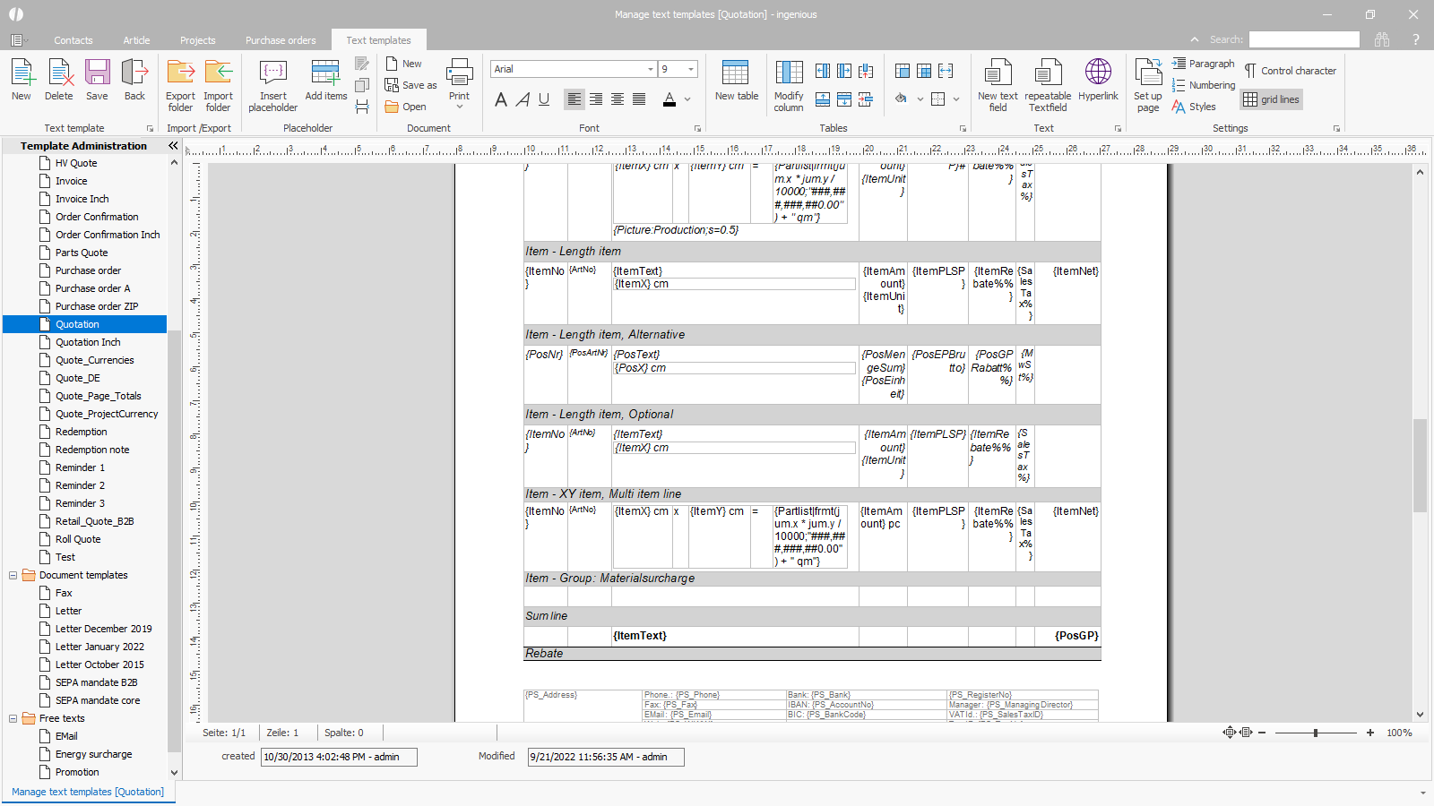The image size is (1434, 806).
Task: Click the repeatable Textfield icon
Action: point(1048,73)
